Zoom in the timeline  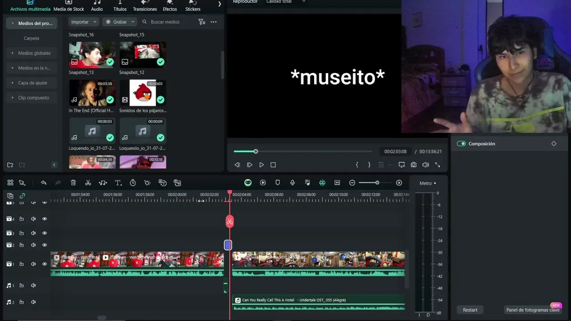(x=399, y=183)
